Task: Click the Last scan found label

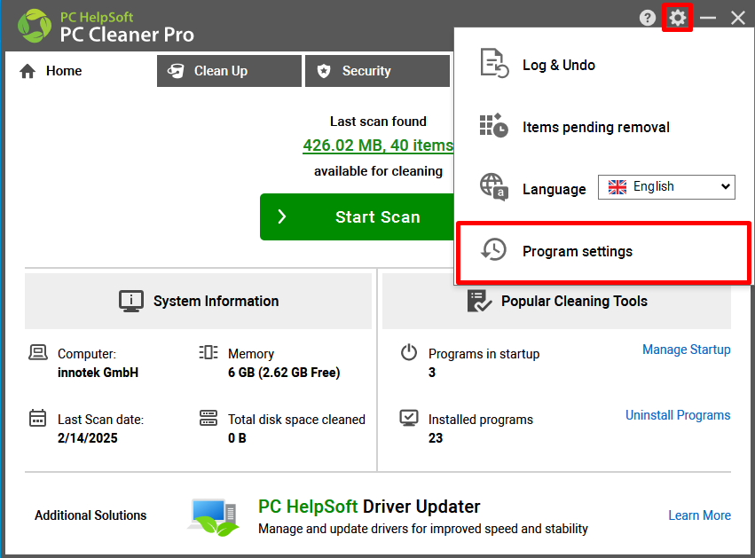Action: pyautogui.click(x=378, y=122)
